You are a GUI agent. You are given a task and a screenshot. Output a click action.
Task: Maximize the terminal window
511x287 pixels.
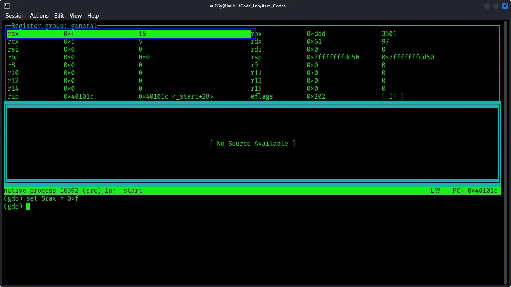click(x=496, y=6)
